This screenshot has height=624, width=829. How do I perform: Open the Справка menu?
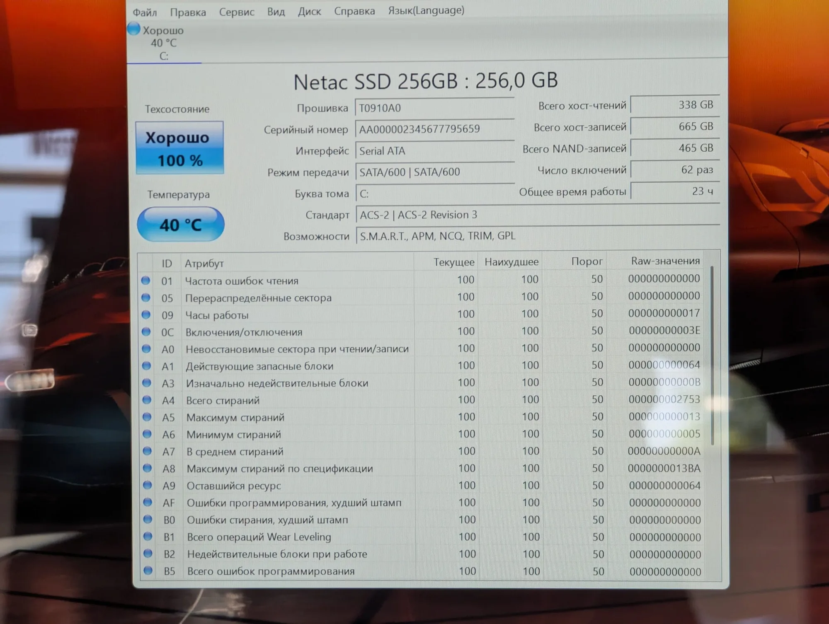pyautogui.click(x=354, y=11)
